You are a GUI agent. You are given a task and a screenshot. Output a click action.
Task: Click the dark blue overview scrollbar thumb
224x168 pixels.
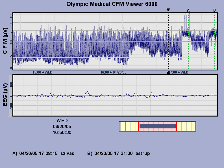point(158,126)
